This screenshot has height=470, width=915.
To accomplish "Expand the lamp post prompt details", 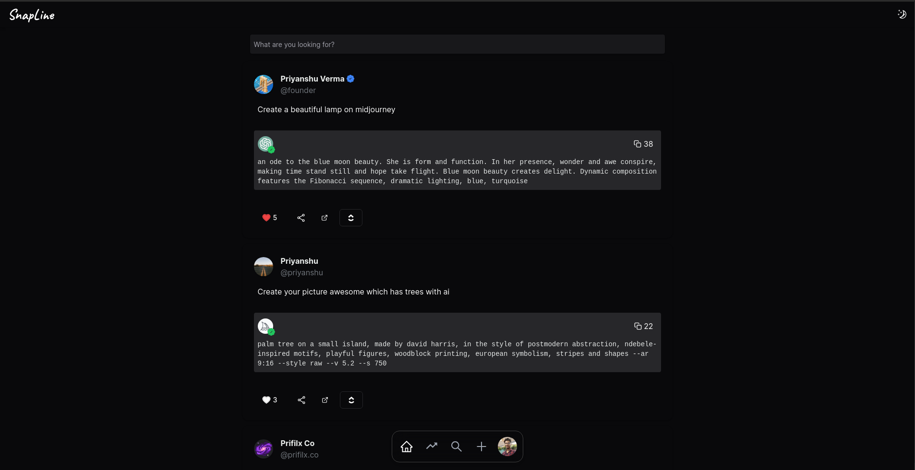I will (x=351, y=218).
